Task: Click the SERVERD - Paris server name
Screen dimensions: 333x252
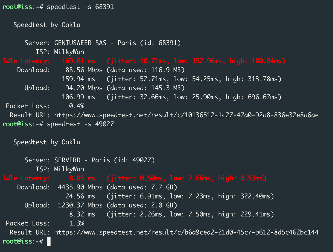Action: pos(82,160)
